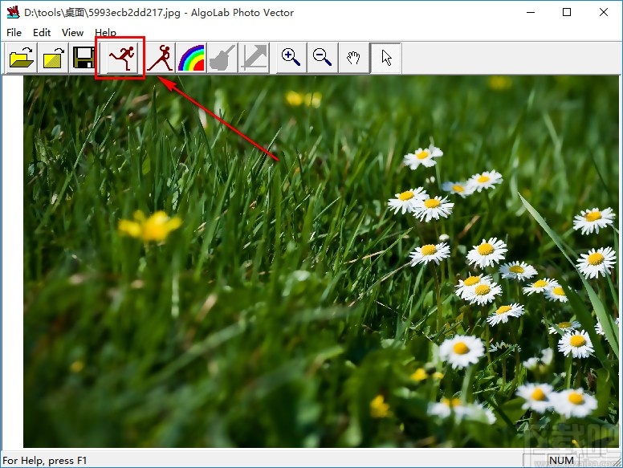Open the File menu
This screenshot has width=623, height=468.
point(14,33)
